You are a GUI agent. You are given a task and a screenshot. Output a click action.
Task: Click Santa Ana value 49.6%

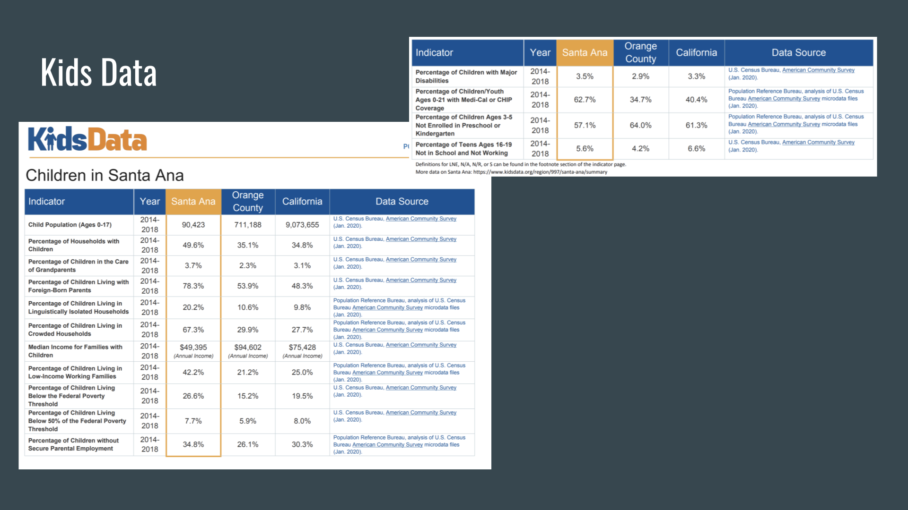point(193,245)
